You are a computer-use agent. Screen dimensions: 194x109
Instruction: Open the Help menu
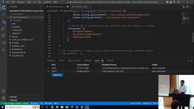(x=55, y=2)
